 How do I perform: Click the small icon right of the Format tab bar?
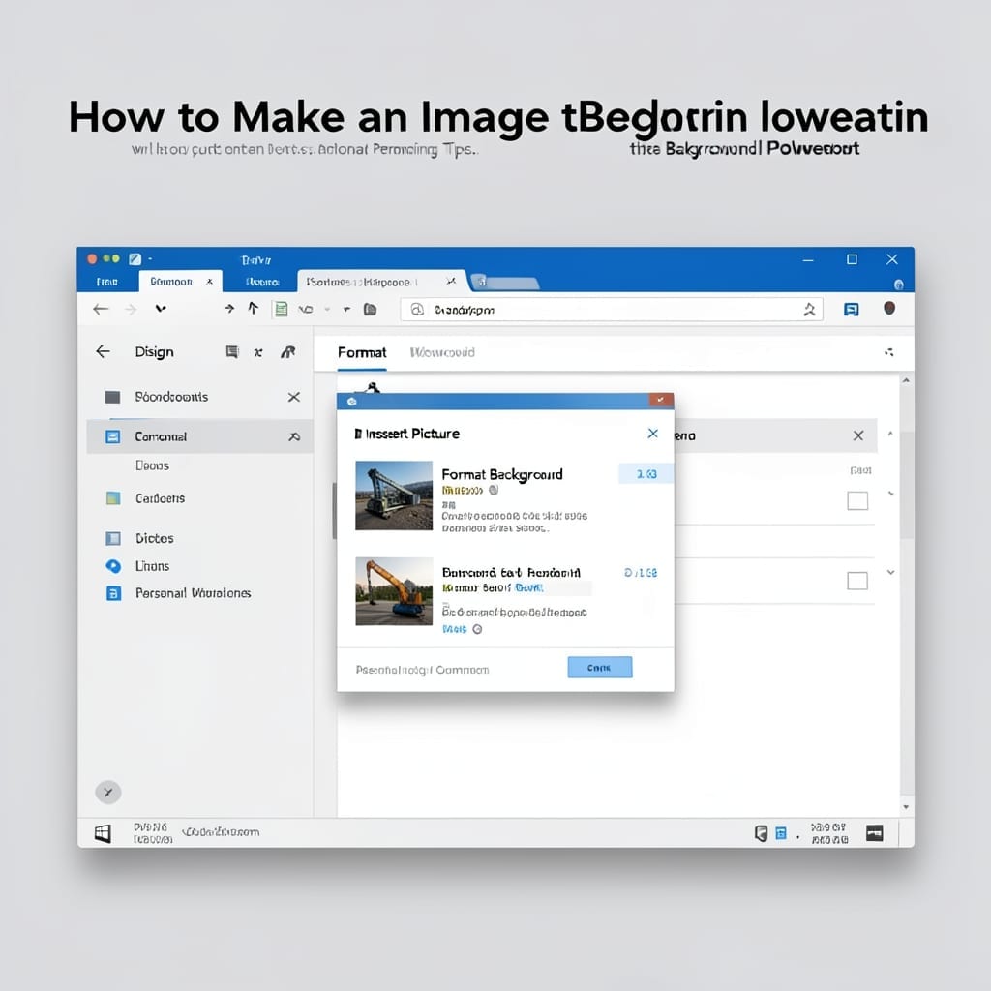point(889,352)
